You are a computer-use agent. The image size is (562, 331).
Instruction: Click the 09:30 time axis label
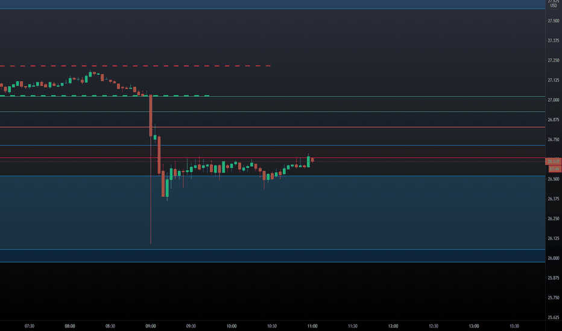pos(191,326)
